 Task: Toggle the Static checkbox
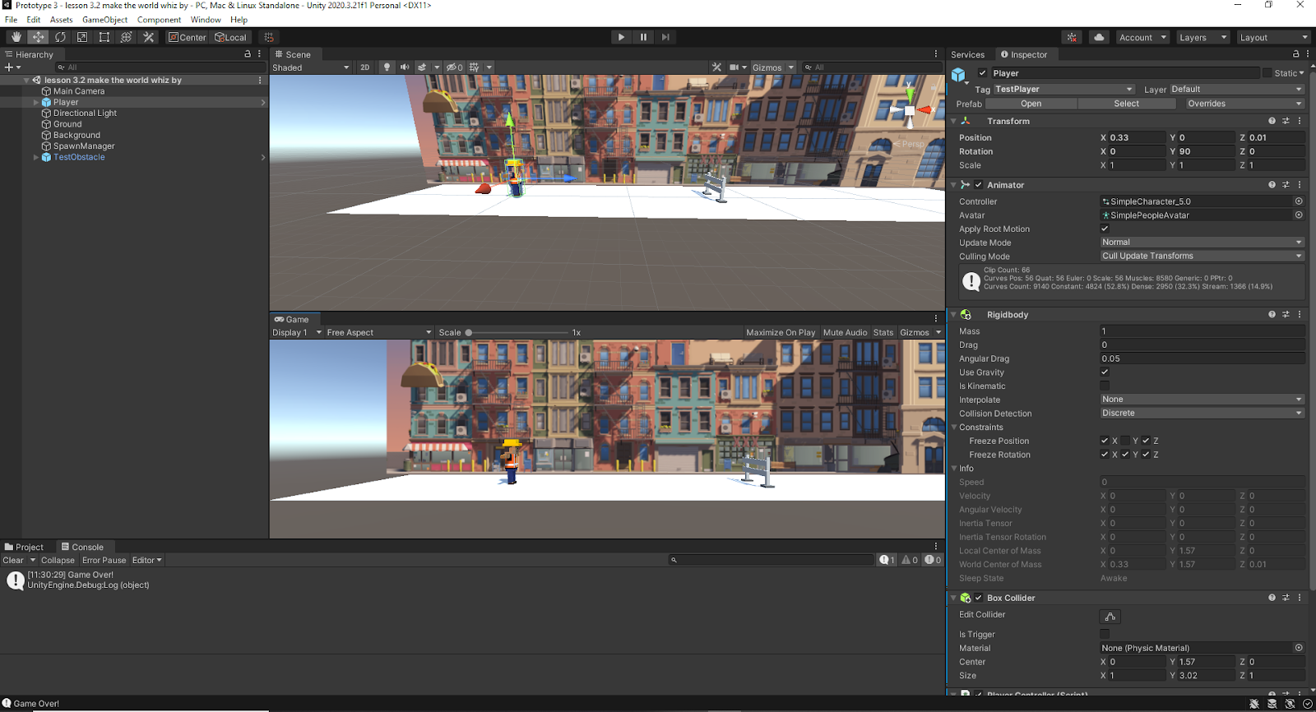tap(1267, 73)
